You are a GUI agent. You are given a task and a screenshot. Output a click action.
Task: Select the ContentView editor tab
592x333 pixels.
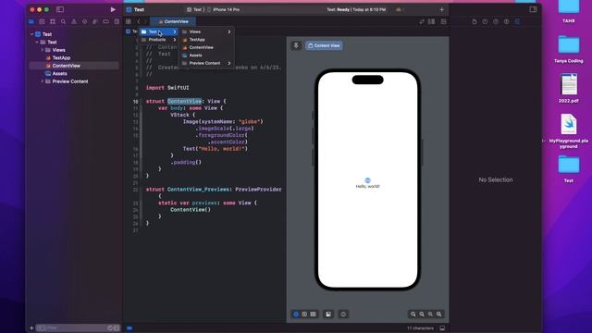coord(173,21)
